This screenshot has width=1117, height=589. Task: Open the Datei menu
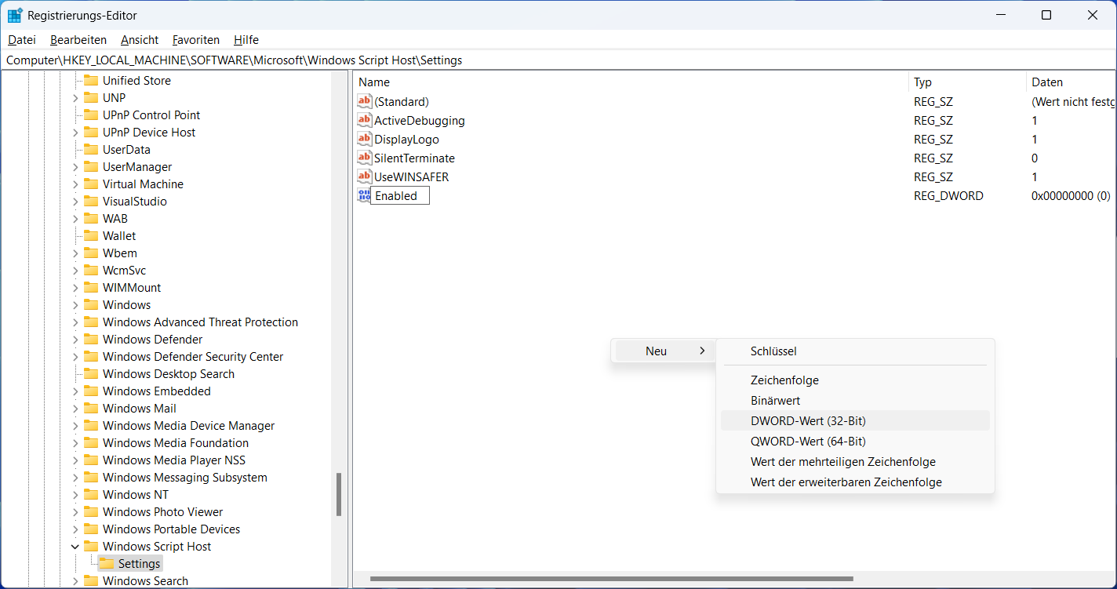(22, 39)
